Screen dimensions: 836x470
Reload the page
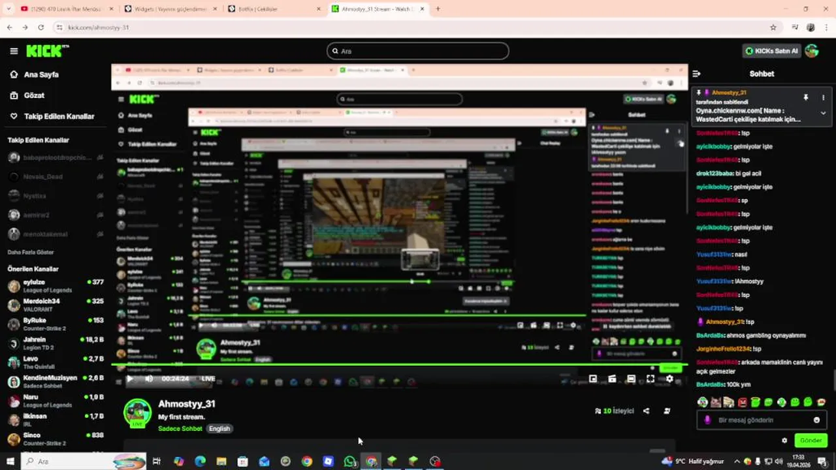40,27
